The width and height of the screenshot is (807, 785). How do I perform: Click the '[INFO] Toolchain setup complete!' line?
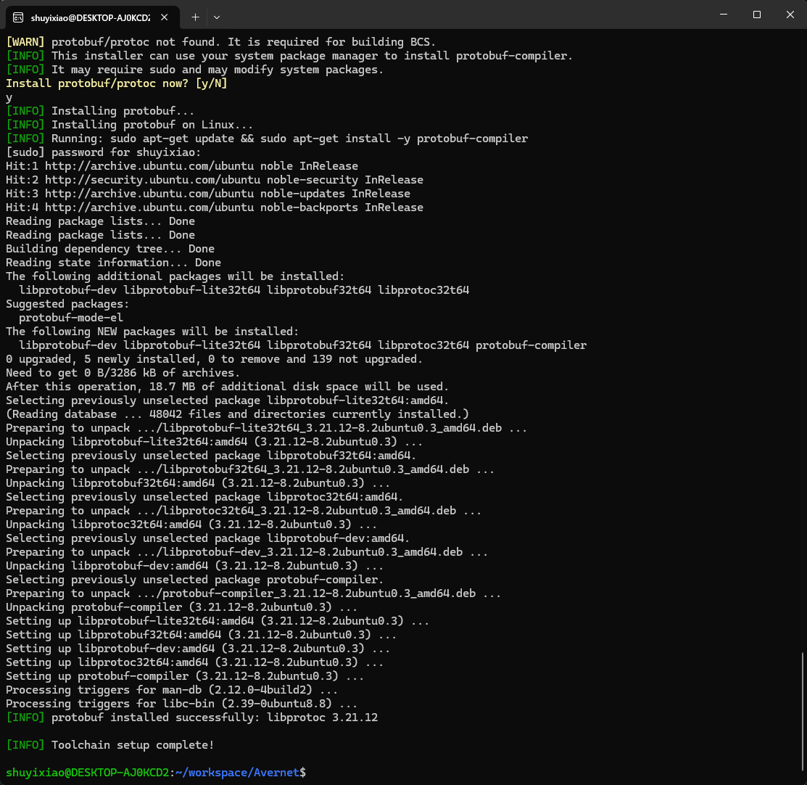coord(109,745)
